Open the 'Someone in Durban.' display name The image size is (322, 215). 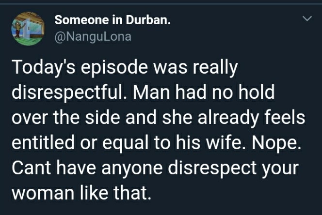[113, 20]
